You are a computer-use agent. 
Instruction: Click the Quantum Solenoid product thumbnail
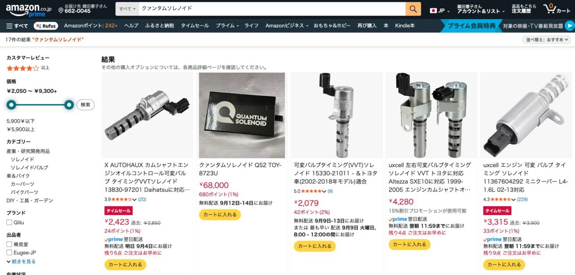click(x=242, y=116)
